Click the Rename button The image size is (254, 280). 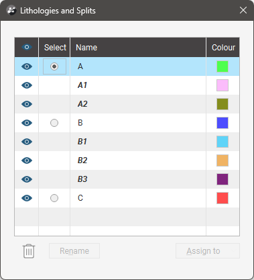point(74,251)
